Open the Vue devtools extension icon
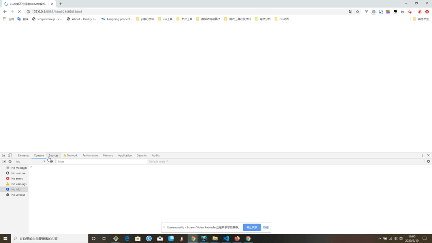432x243 pixels. [x=366, y=11]
